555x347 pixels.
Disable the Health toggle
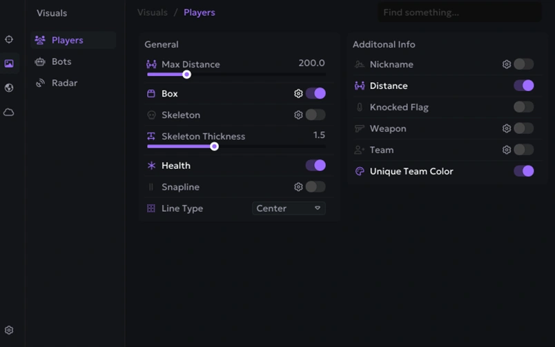point(315,166)
